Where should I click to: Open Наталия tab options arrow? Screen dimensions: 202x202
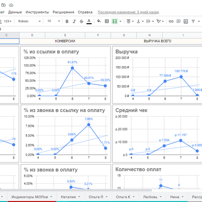click(79, 197)
